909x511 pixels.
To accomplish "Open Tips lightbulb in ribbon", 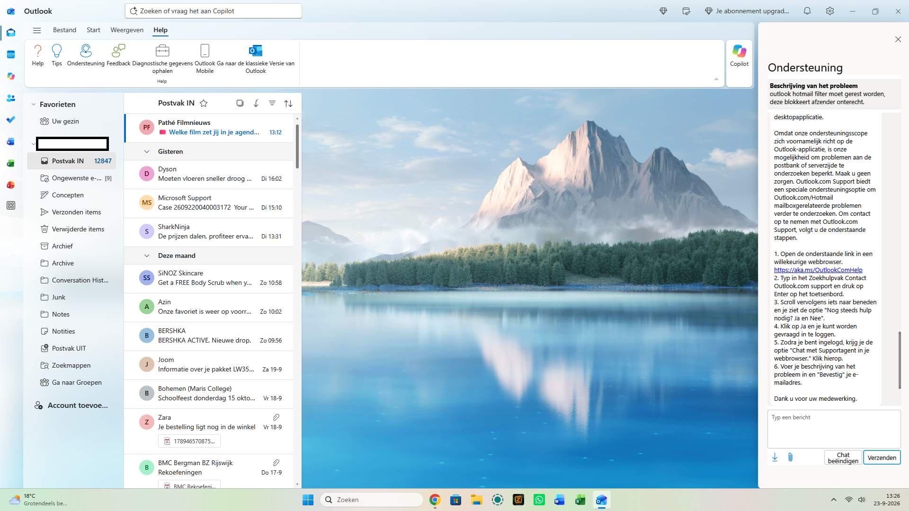I will pos(57,51).
